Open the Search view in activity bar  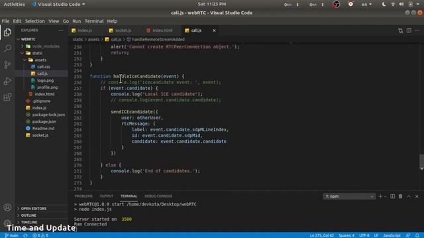point(7,48)
